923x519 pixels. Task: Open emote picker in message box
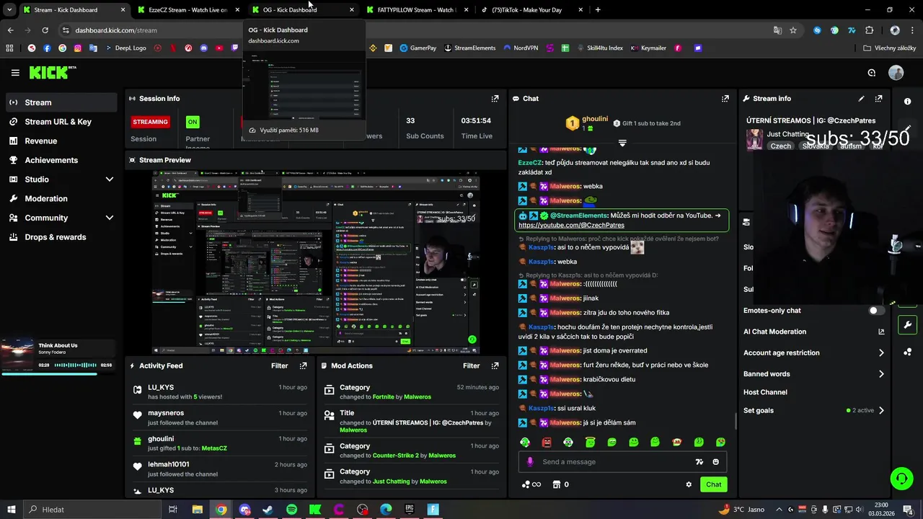coord(715,462)
